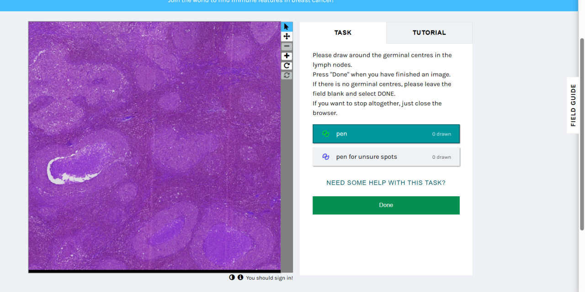The height and width of the screenshot is (292, 585).
Task: Rotate the slide image
Action: pyautogui.click(x=287, y=66)
